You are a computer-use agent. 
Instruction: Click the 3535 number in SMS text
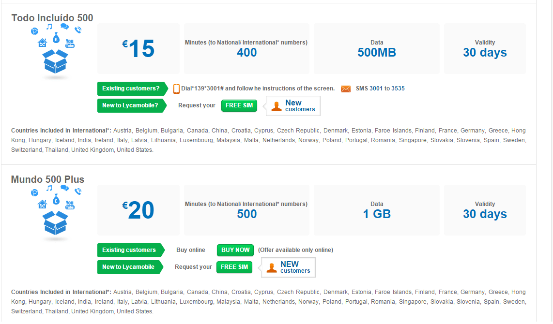pos(398,89)
